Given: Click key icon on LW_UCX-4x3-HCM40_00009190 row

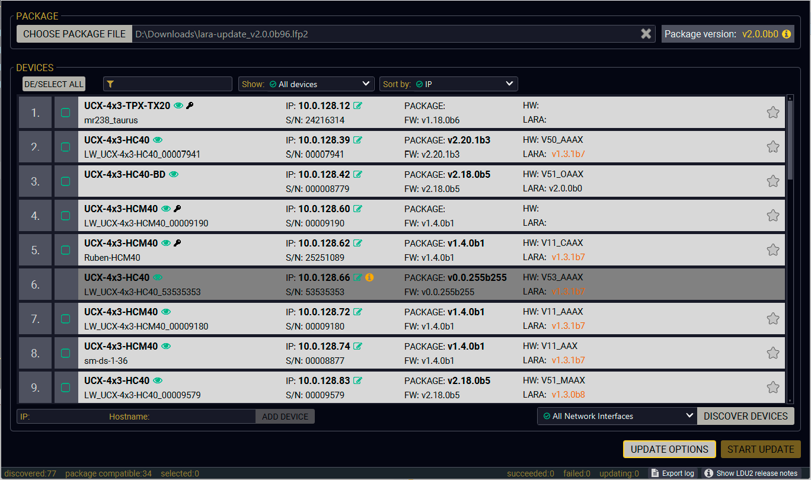Looking at the screenshot, I should tap(177, 209).
